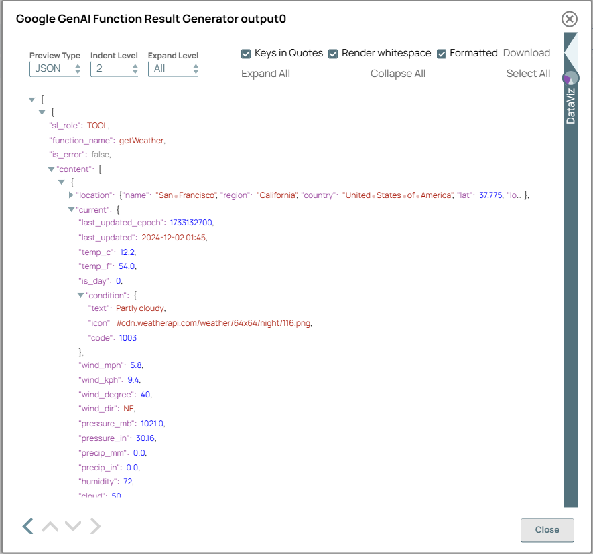Screen dimensions: 593x554
Task: Switch to the DataViz tab
Action: 570,107
